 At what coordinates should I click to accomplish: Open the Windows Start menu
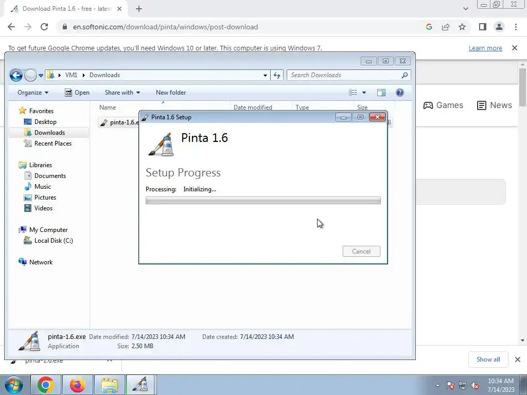pyautogui.click(x=14, y=385)
